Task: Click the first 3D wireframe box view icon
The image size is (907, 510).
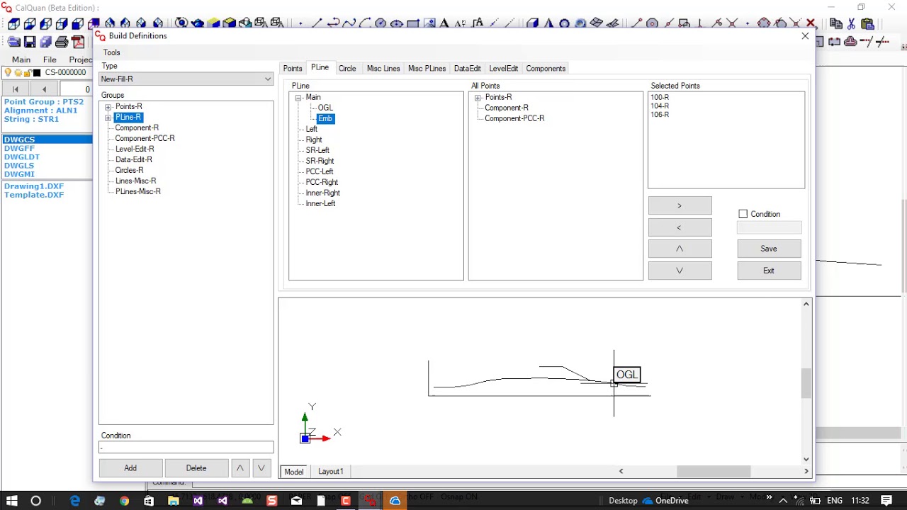Action: point(13,23)
